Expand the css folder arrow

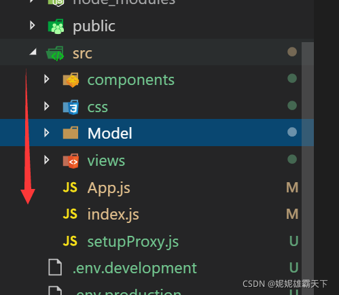pyautogui.click(x=47, y=106)
